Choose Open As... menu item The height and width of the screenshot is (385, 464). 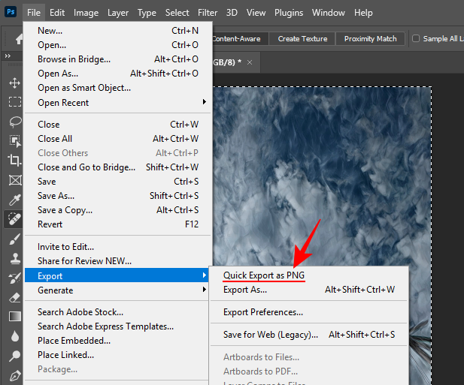(x=118, y=74)
